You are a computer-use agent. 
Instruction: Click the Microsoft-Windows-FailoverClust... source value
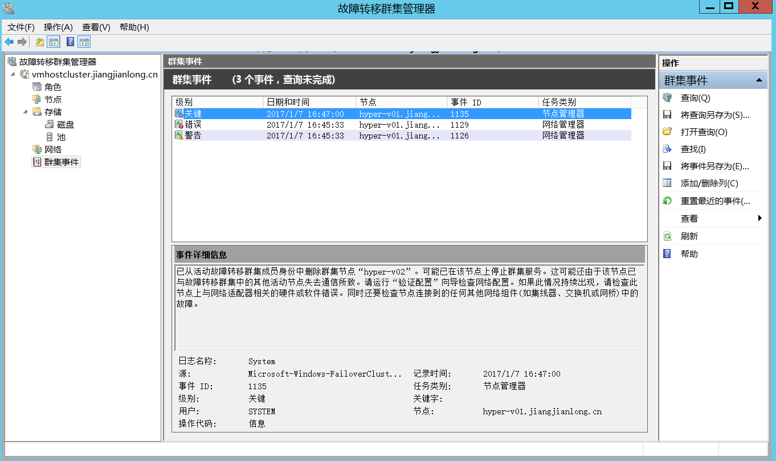[325, 374]
